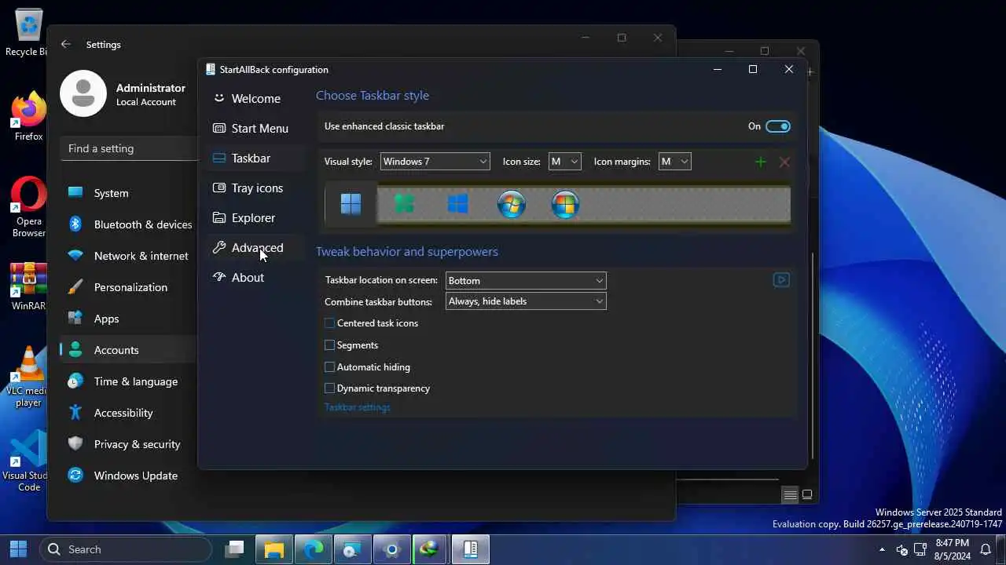Switch to the Explorer section
The image size is (1006, 565).
256,218
